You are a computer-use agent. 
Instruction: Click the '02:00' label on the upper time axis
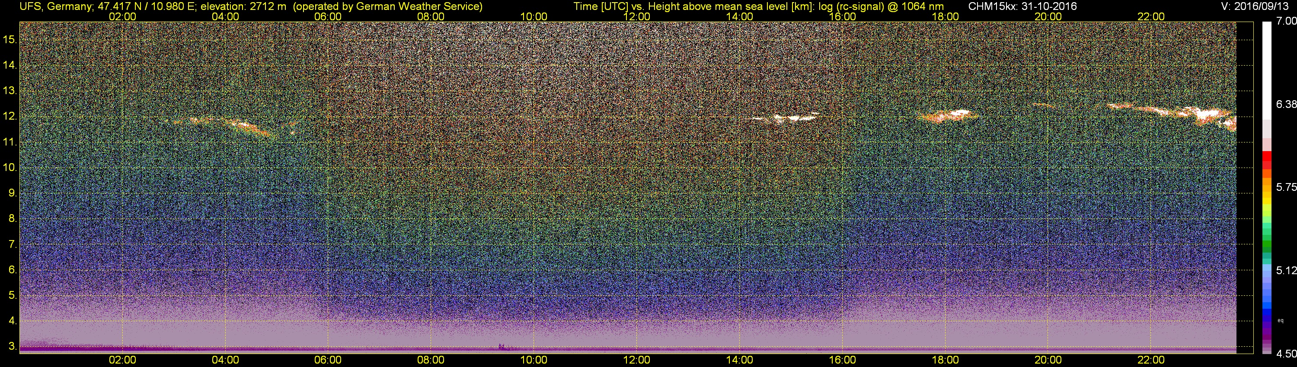coord(122,16)
